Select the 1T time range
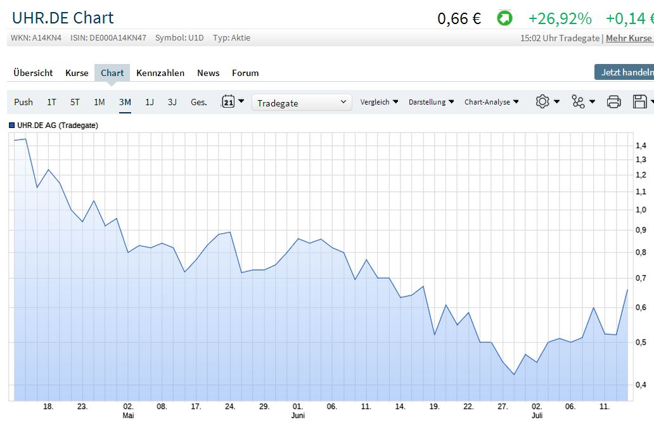654x422 pixels. tap(51, 102)
